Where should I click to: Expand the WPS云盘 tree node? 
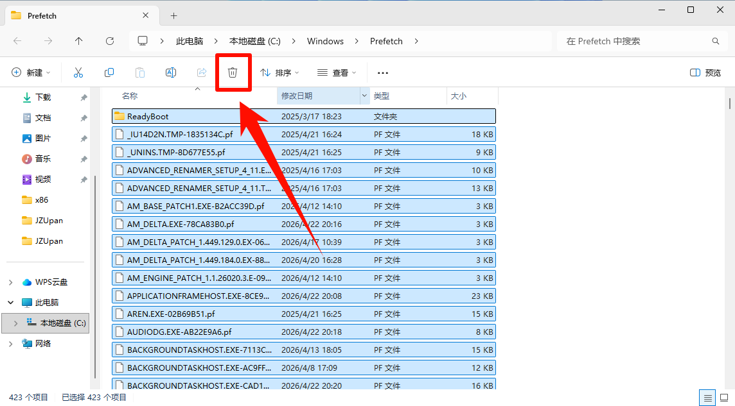pyautogui.click(x=11, y=282)
